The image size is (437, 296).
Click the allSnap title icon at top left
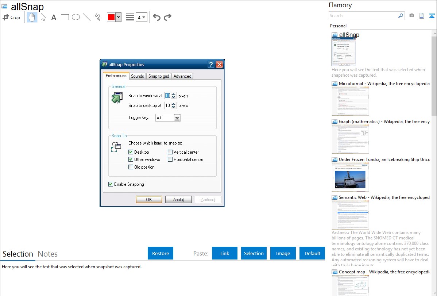click(4, 6)
